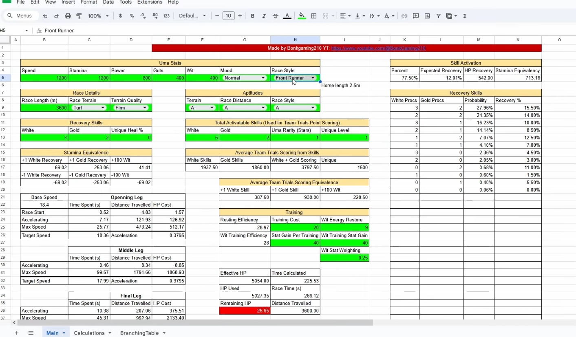Open the Mood dropdown set to Normal

(x=245, y=78)
